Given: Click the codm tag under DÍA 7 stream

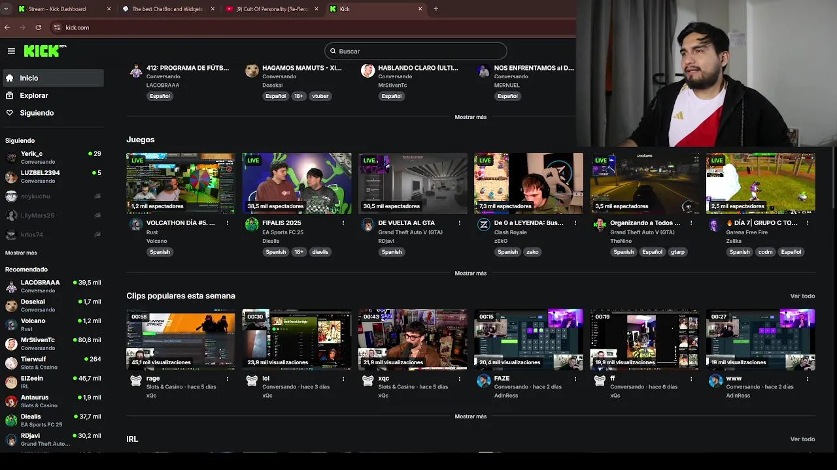Looking at the screenshot, I should 765,252.
